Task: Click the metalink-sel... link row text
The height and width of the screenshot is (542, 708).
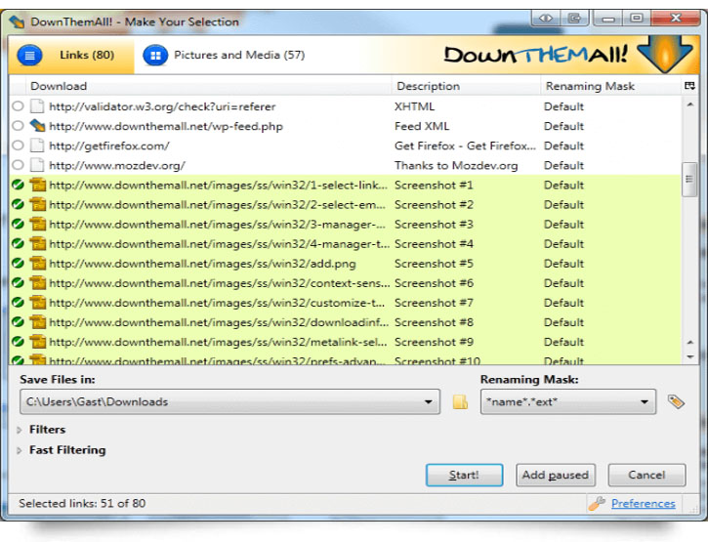Action: pyautogui.click(x=218, y=342)
